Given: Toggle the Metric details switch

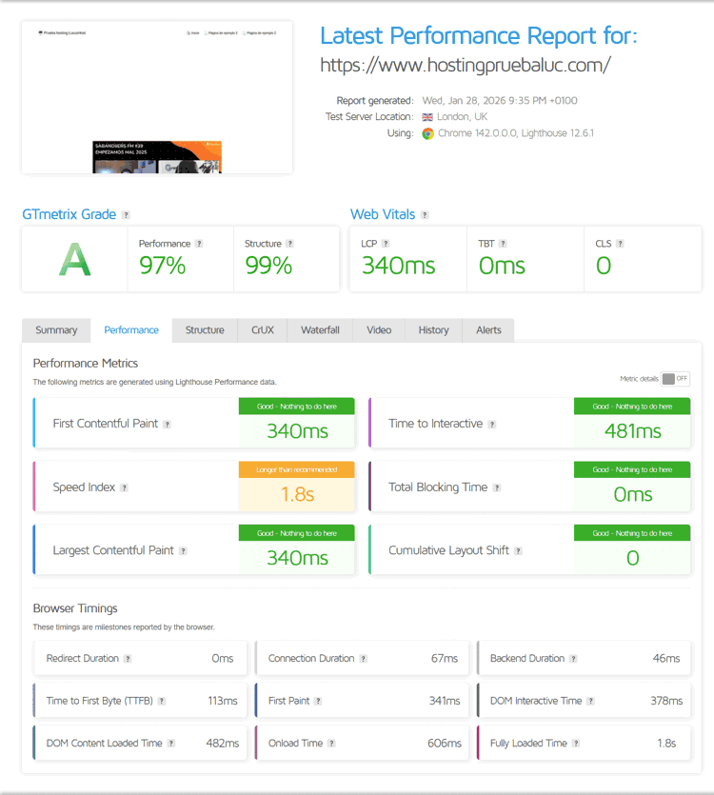Looking at the screenshot, I should 675,379.
